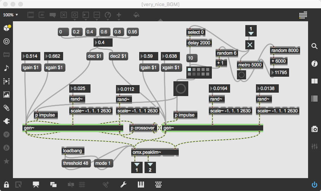Open the magnifier search sidebar icon

[315, 46]
